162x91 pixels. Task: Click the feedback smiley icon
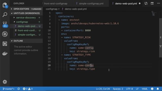(152, 89)
